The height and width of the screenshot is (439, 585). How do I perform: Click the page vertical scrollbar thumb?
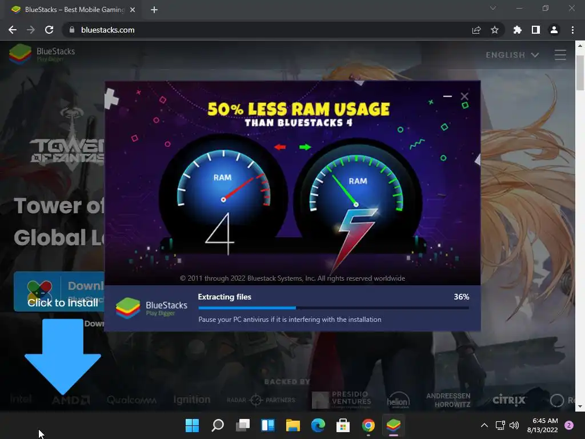coord(580,73)
